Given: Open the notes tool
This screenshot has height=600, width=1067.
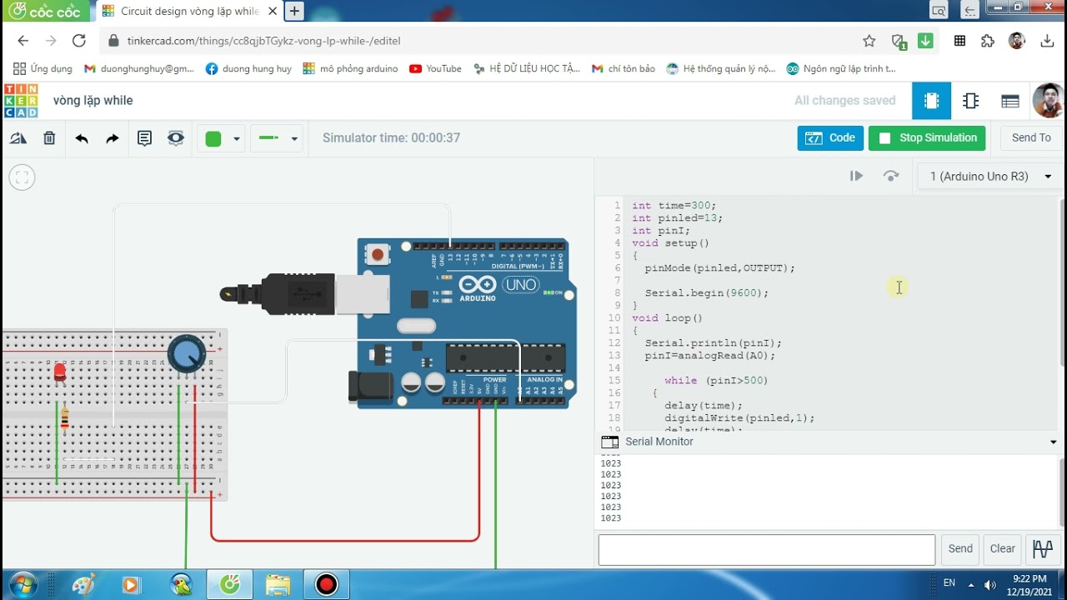Looking at the screenshot, I should 144,138.
